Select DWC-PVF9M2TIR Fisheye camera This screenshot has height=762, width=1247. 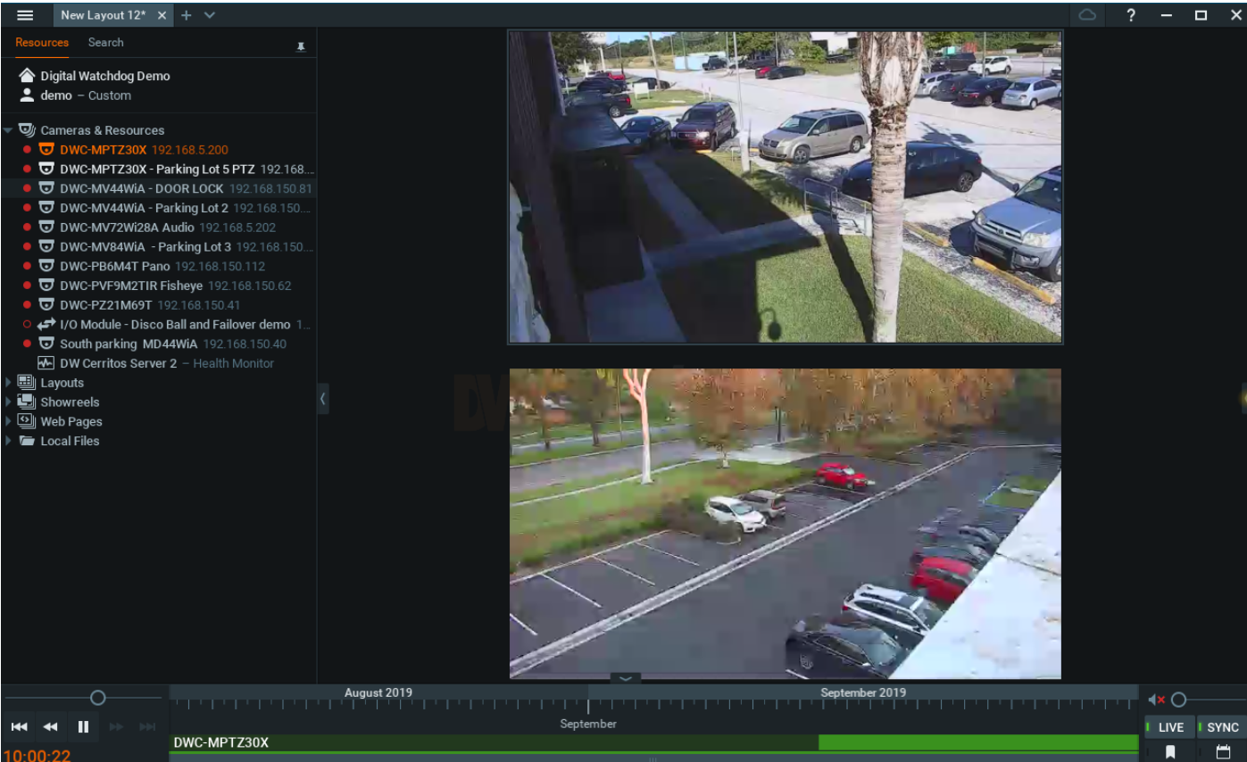tap(131, 286)
